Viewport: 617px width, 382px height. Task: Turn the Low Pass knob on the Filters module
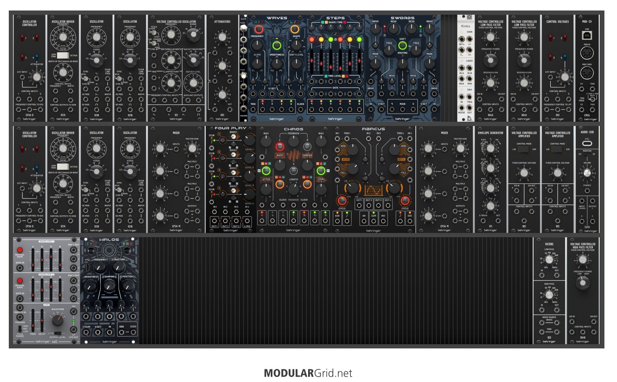click(x=549, y=260)
